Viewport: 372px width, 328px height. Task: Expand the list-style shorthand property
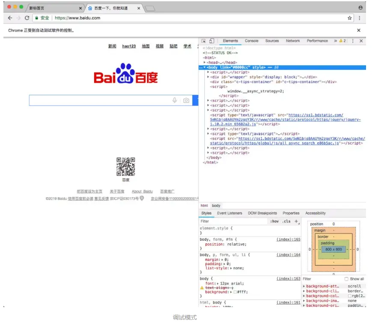(231, 268)
